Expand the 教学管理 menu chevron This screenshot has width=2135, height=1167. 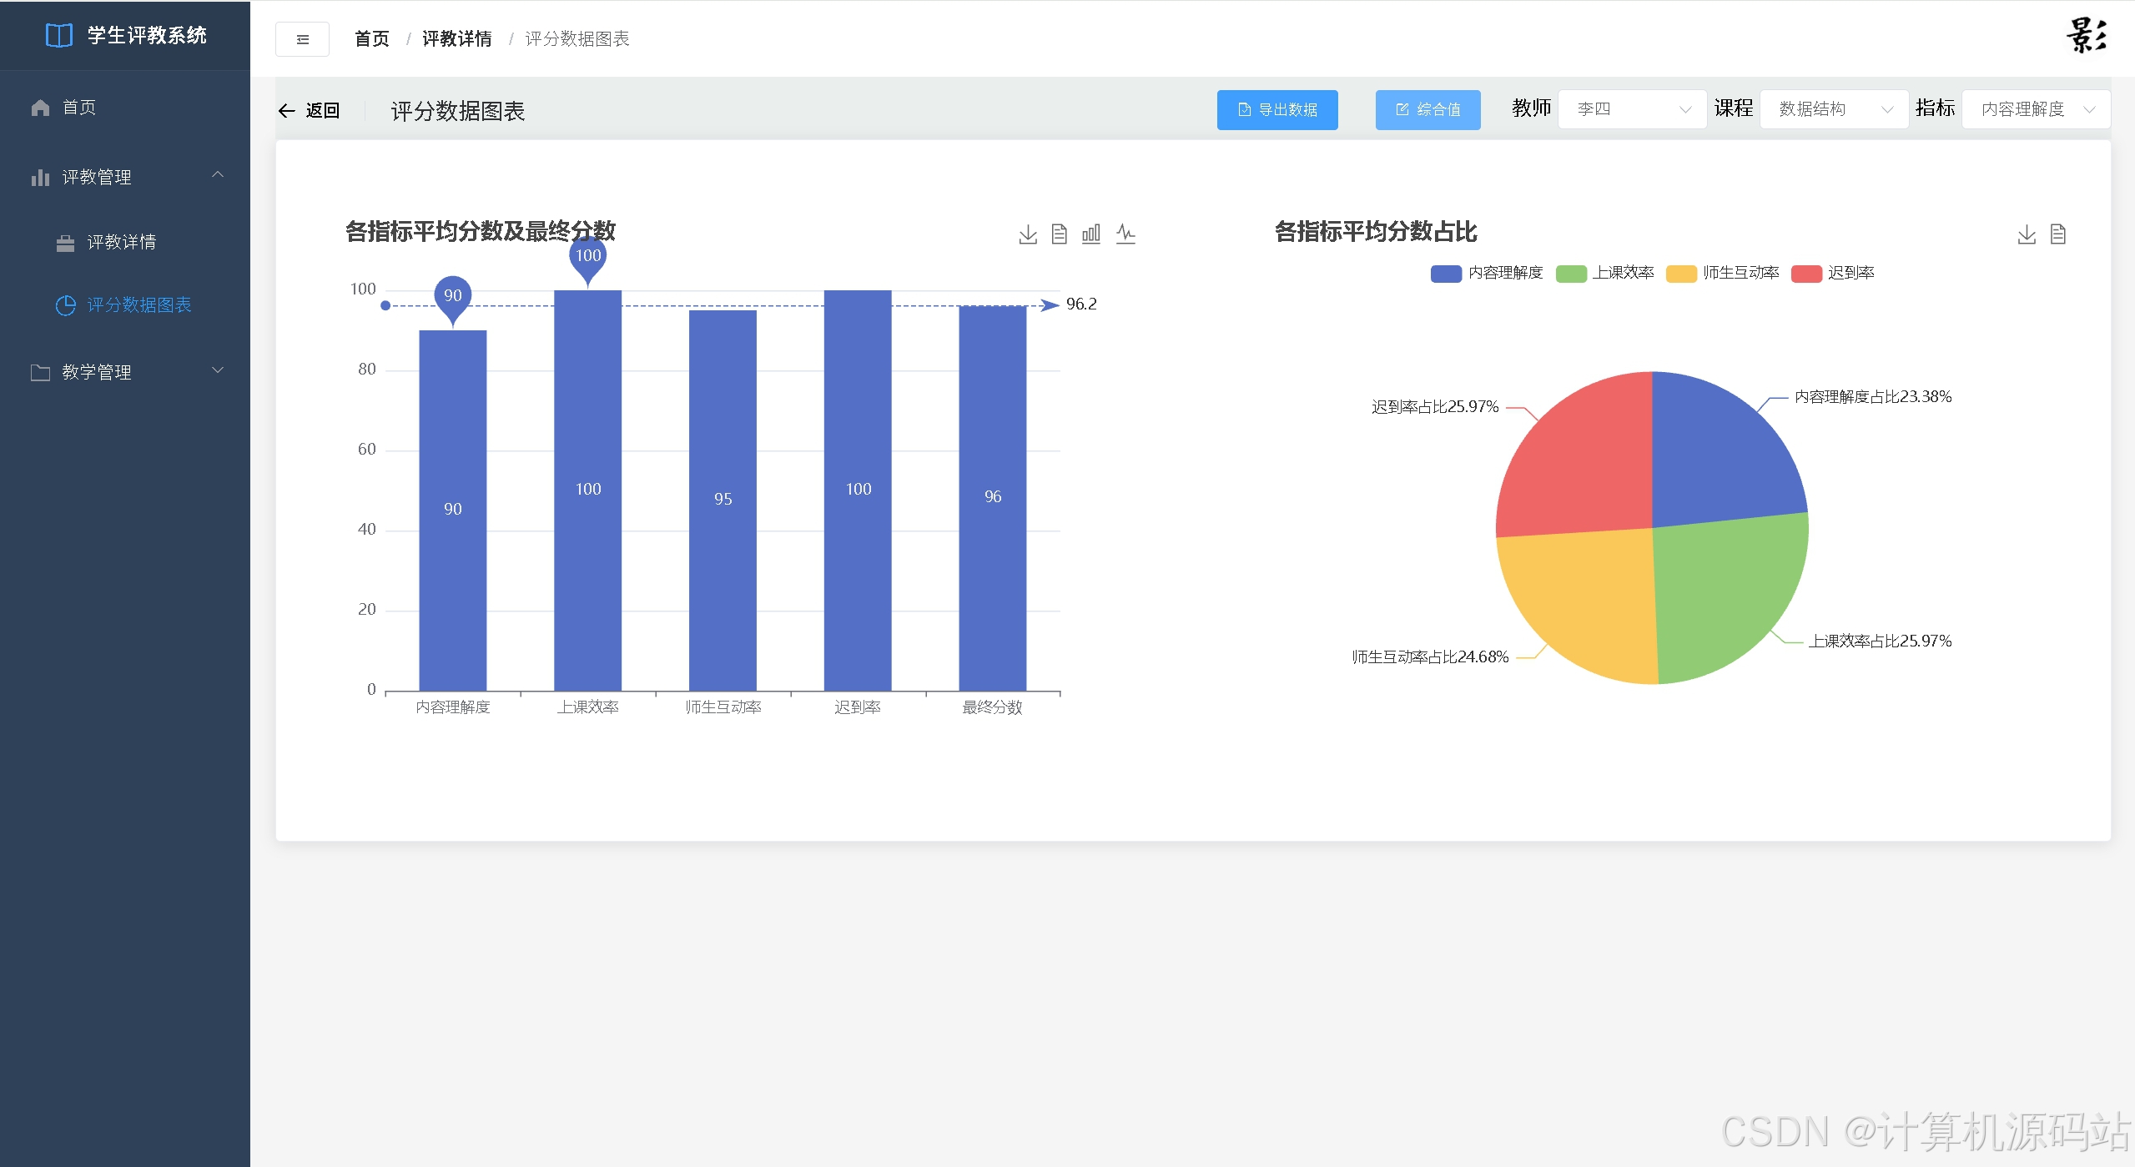[218, 370]
